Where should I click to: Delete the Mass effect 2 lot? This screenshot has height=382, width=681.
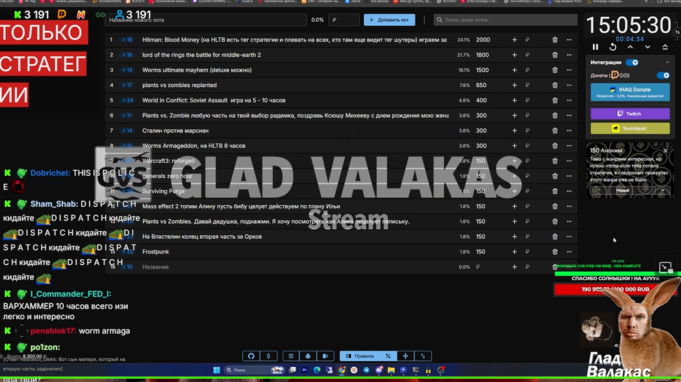pos(555,206)
